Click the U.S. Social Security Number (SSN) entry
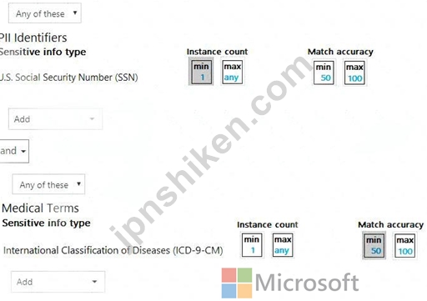The image size is (427, 301). [x=69, y=78]
